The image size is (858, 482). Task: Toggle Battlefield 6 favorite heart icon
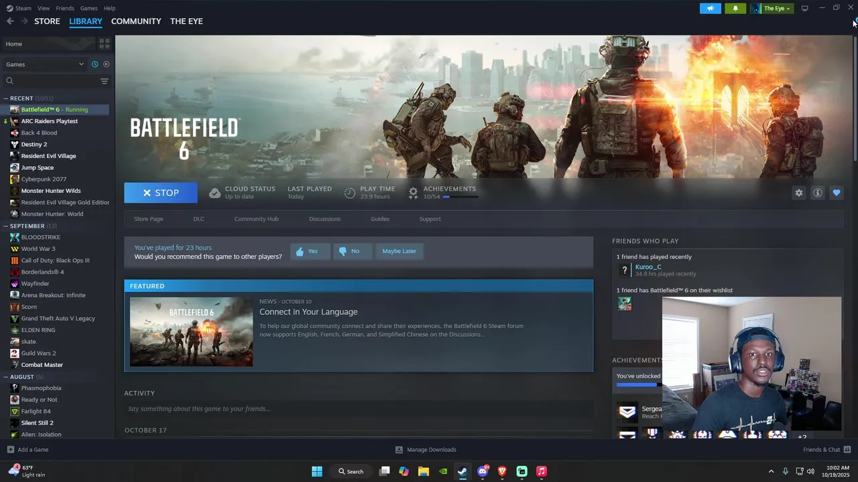pos(836,193)
